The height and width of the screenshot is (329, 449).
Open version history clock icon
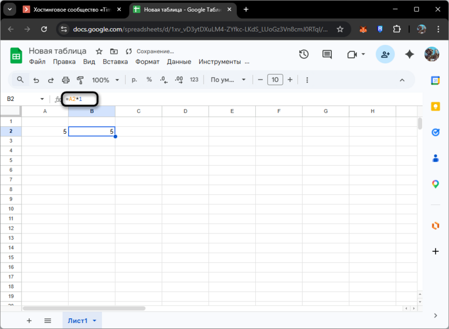click(304, 54)
